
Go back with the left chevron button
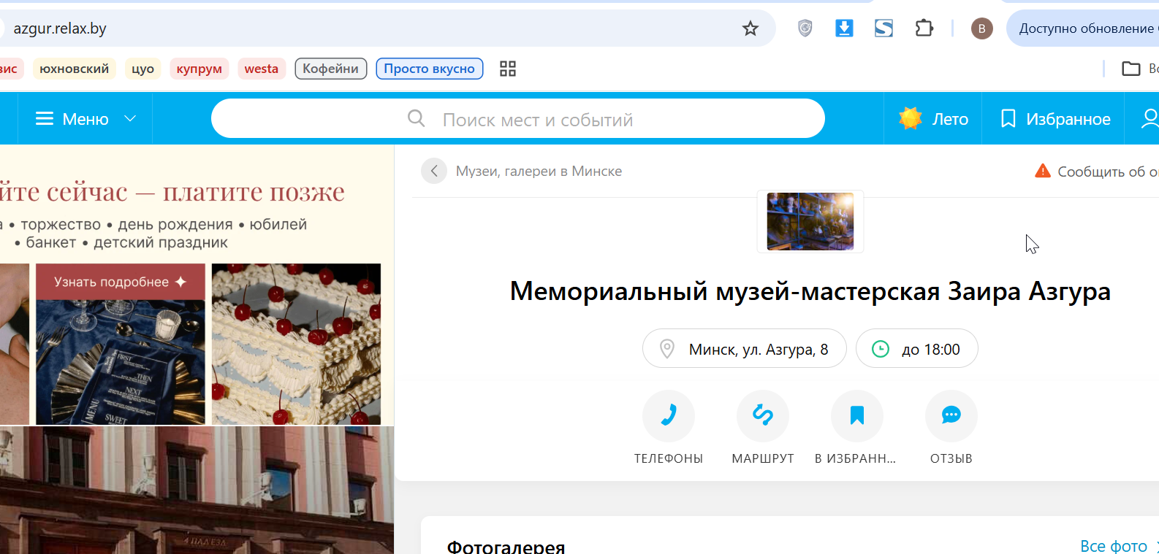click(434, 171)
